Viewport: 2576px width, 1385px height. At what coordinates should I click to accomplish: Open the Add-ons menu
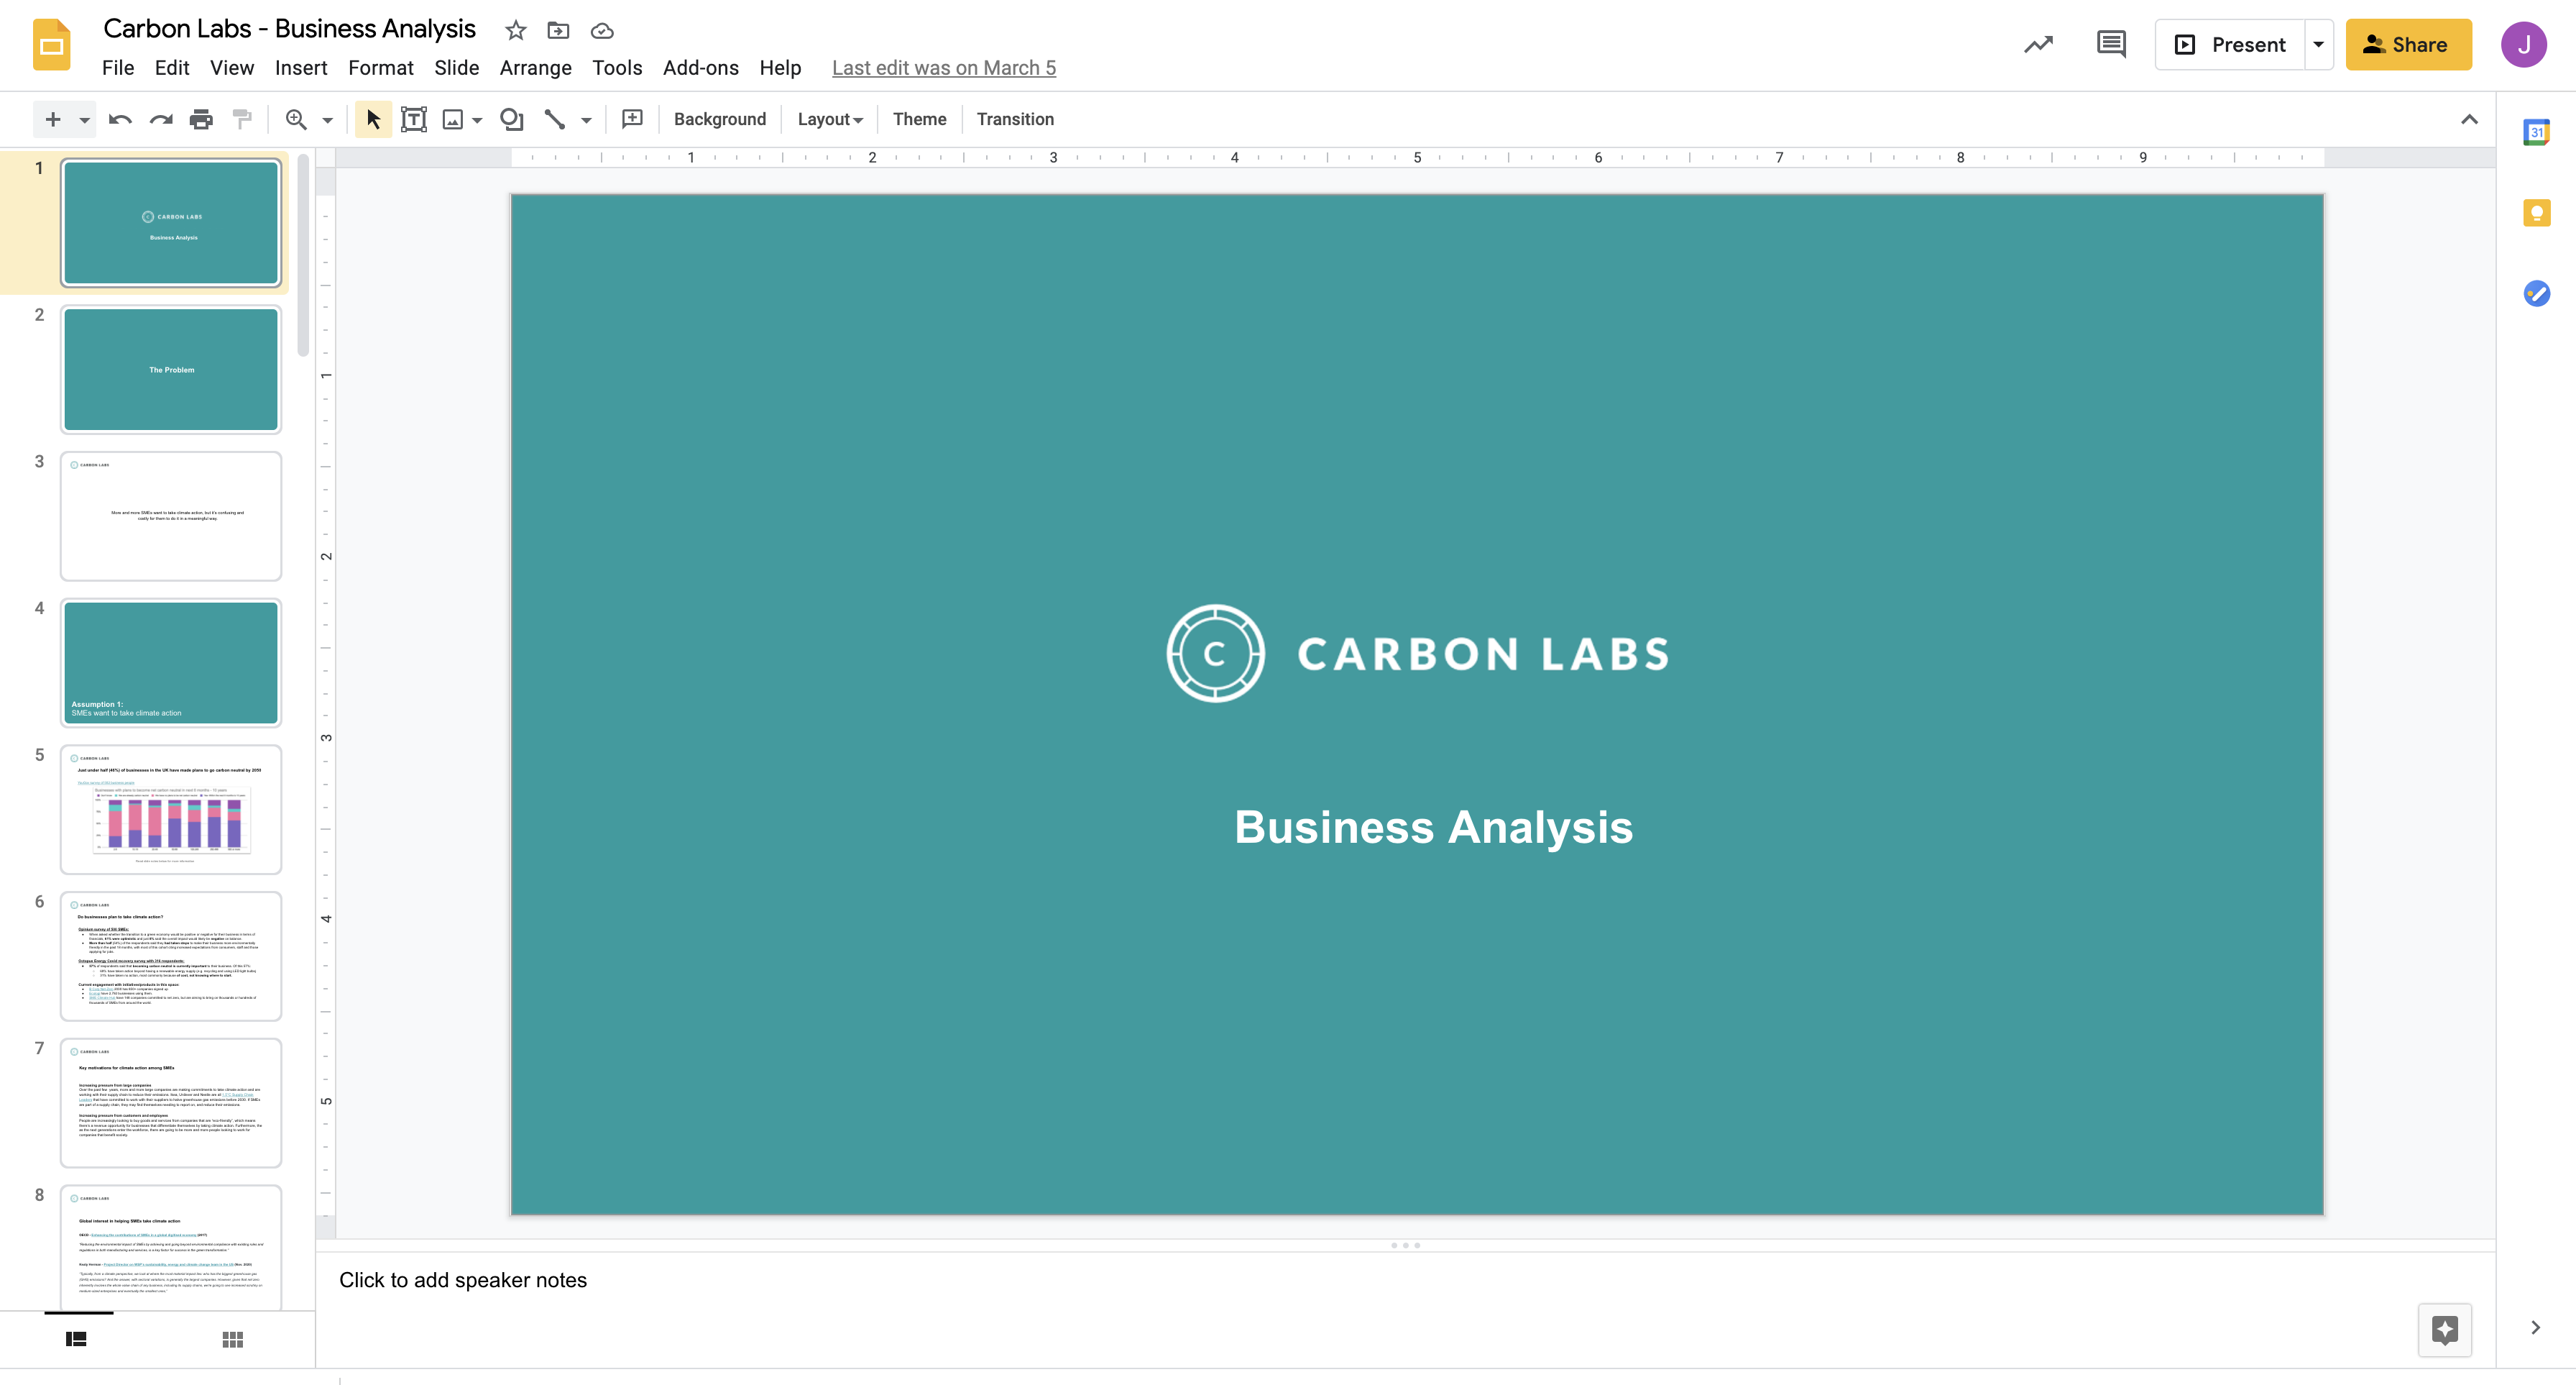[x=700, y=68]
